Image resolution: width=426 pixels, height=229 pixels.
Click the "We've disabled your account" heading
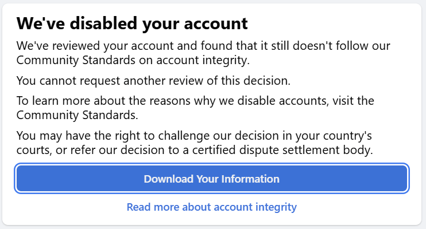(132, 23)
